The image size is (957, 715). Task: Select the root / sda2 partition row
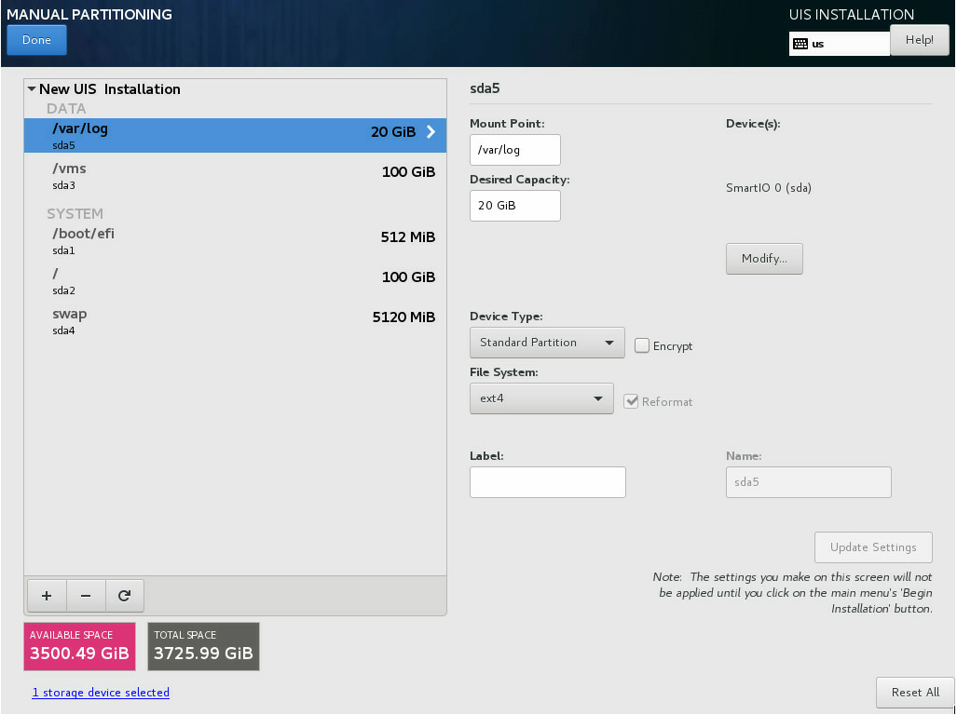(x=235, y=281)
